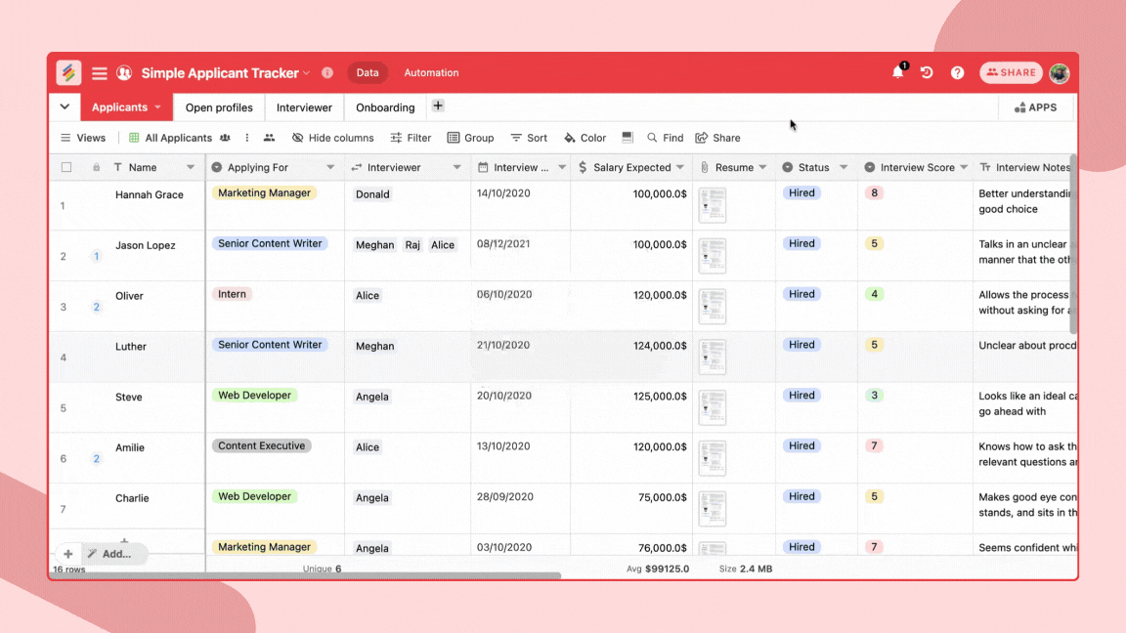Click the SHARE button
Viewport: 1126px width, 633px height.
1011,73
